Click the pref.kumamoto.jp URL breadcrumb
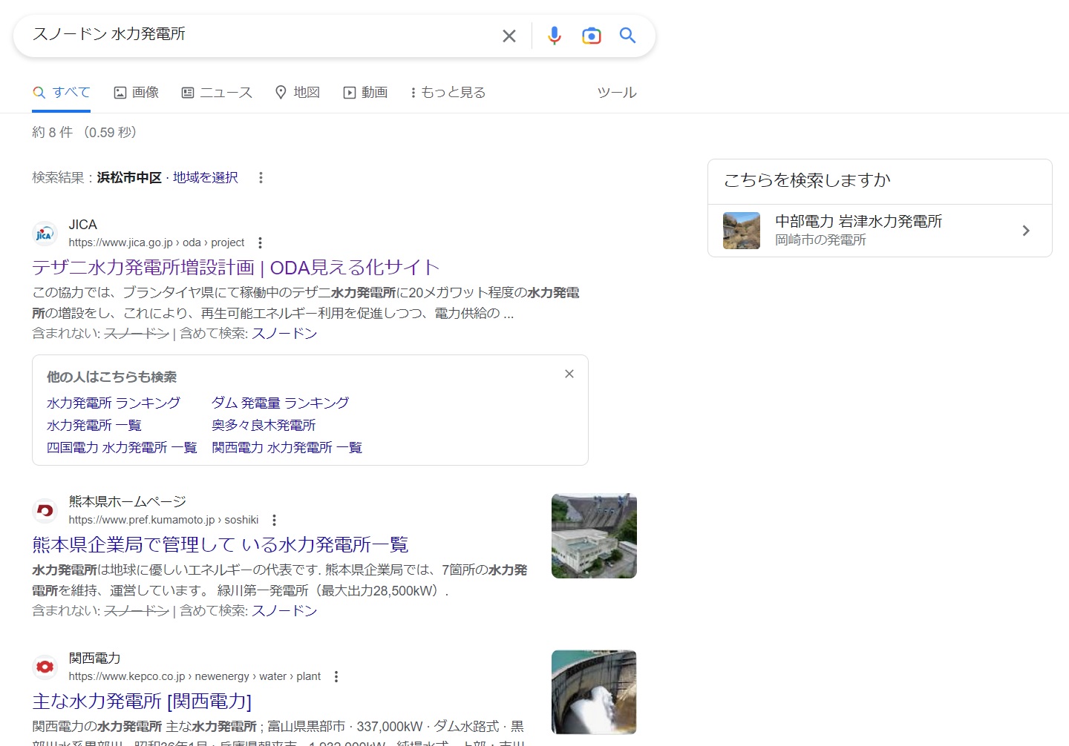 163,520
